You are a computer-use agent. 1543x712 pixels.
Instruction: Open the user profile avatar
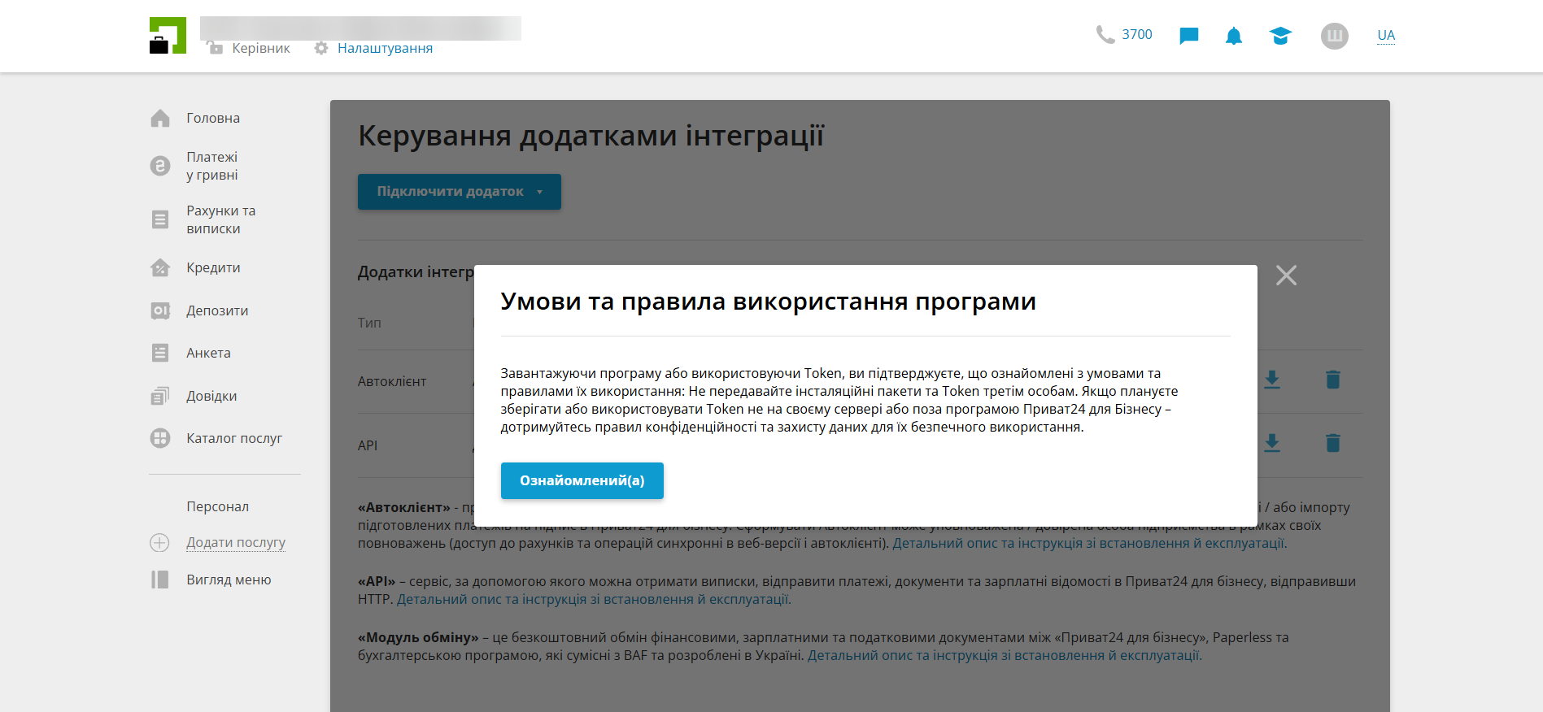(1335, 36)
